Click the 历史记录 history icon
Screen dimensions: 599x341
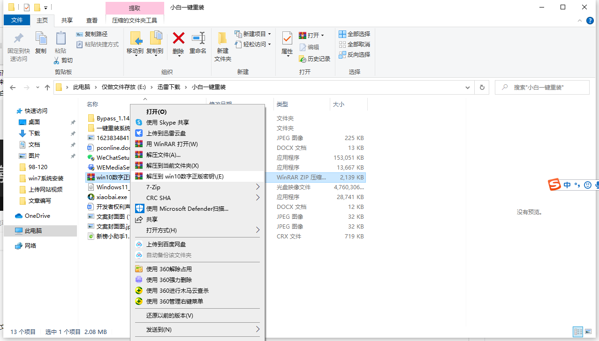tap(315, 59)
